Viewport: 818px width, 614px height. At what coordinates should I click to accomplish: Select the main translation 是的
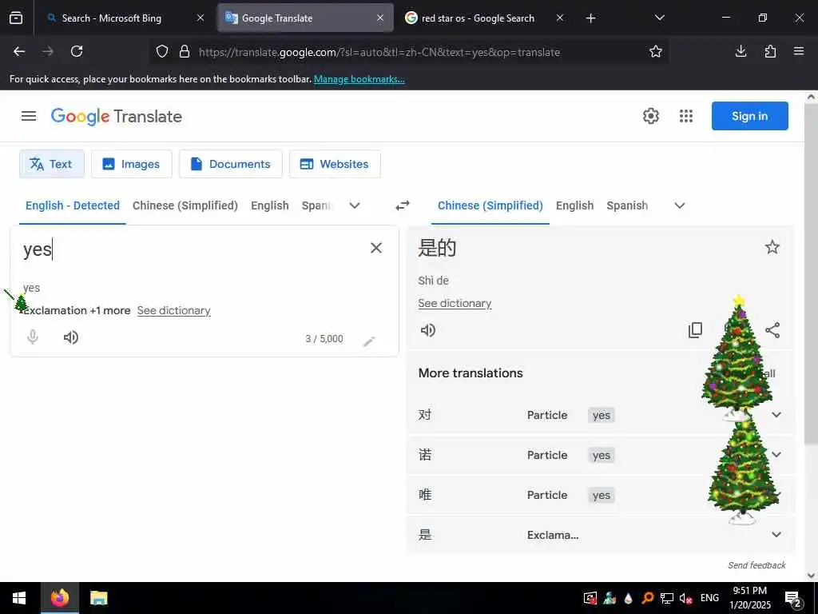[437, 248]
